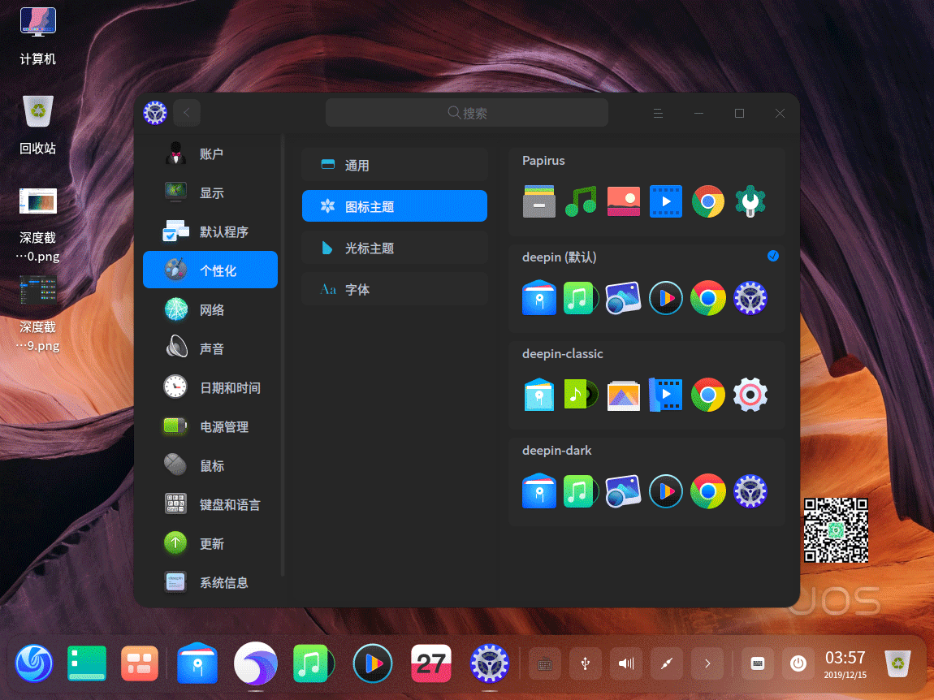Select the deepin-dark icon theme
934x700 pixels.
click(x=646, y=482)
